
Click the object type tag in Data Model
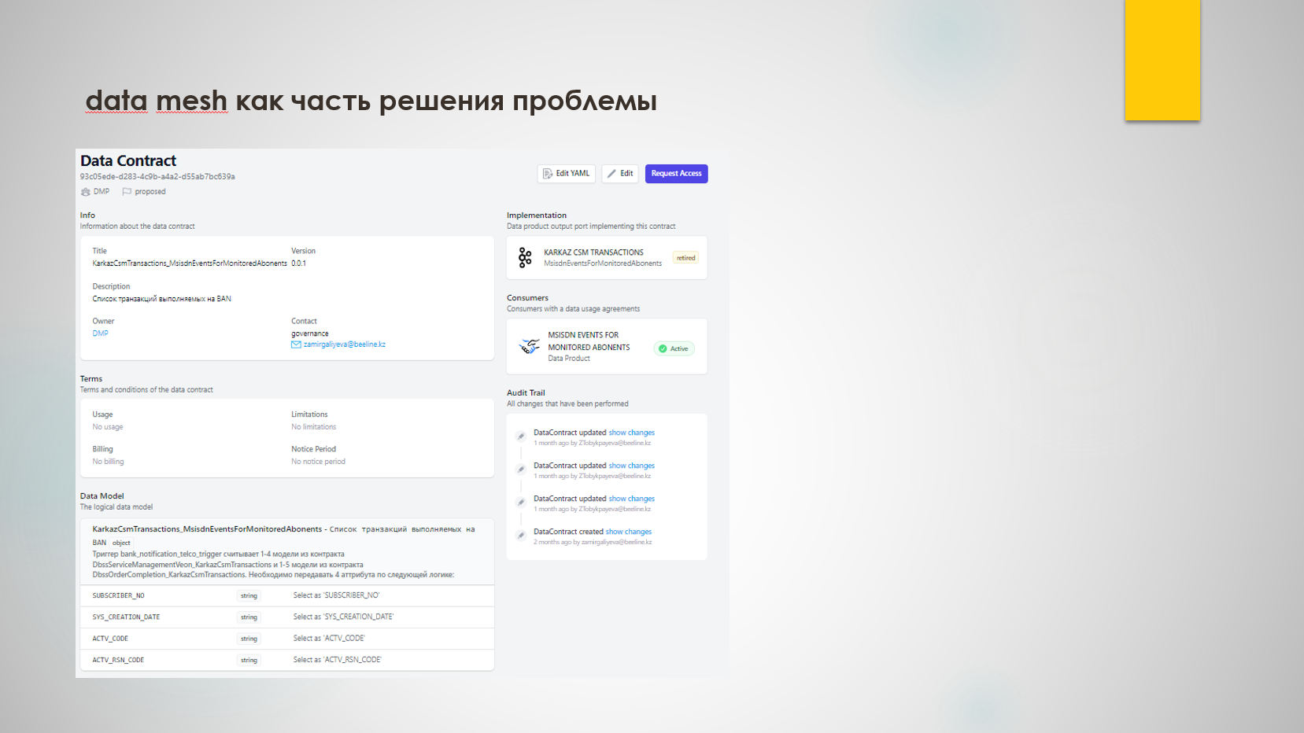(x=121, y=543)
